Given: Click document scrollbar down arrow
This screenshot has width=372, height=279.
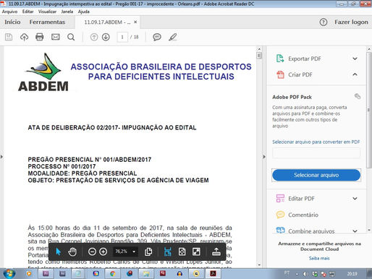Looking at the screenshot, I should coord(259,265).
